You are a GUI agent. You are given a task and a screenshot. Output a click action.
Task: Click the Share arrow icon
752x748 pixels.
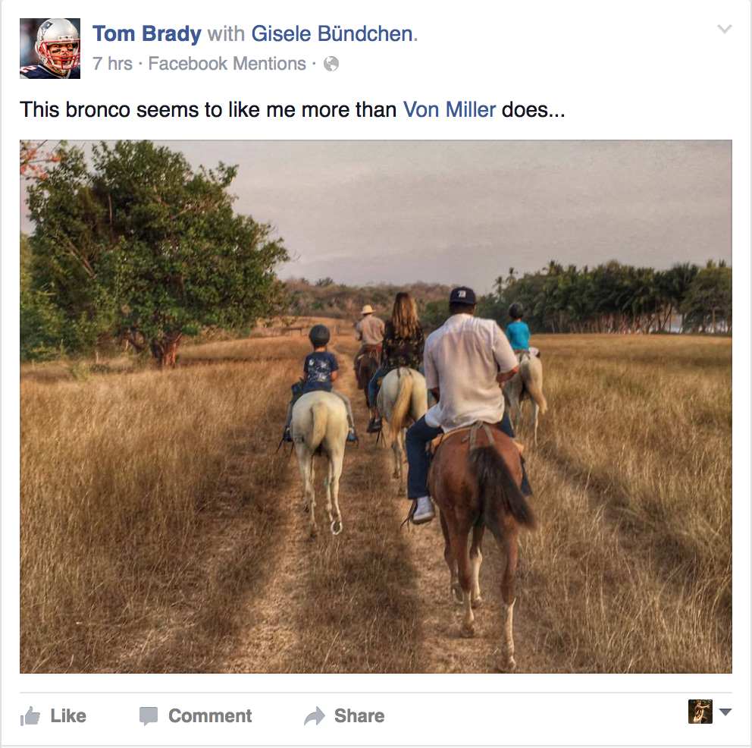(x=315, y=716)
